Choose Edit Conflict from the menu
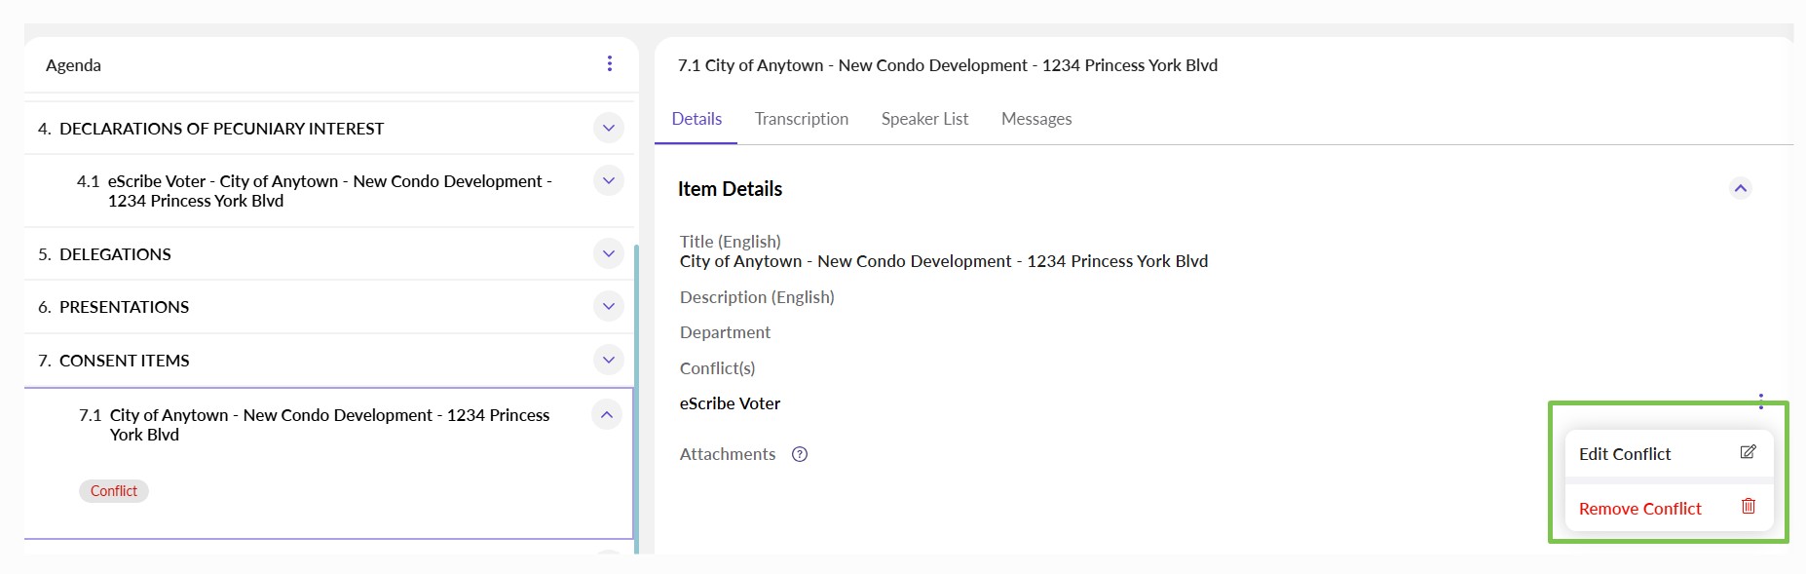The image size is (1806, 574). click(1669, 454)
